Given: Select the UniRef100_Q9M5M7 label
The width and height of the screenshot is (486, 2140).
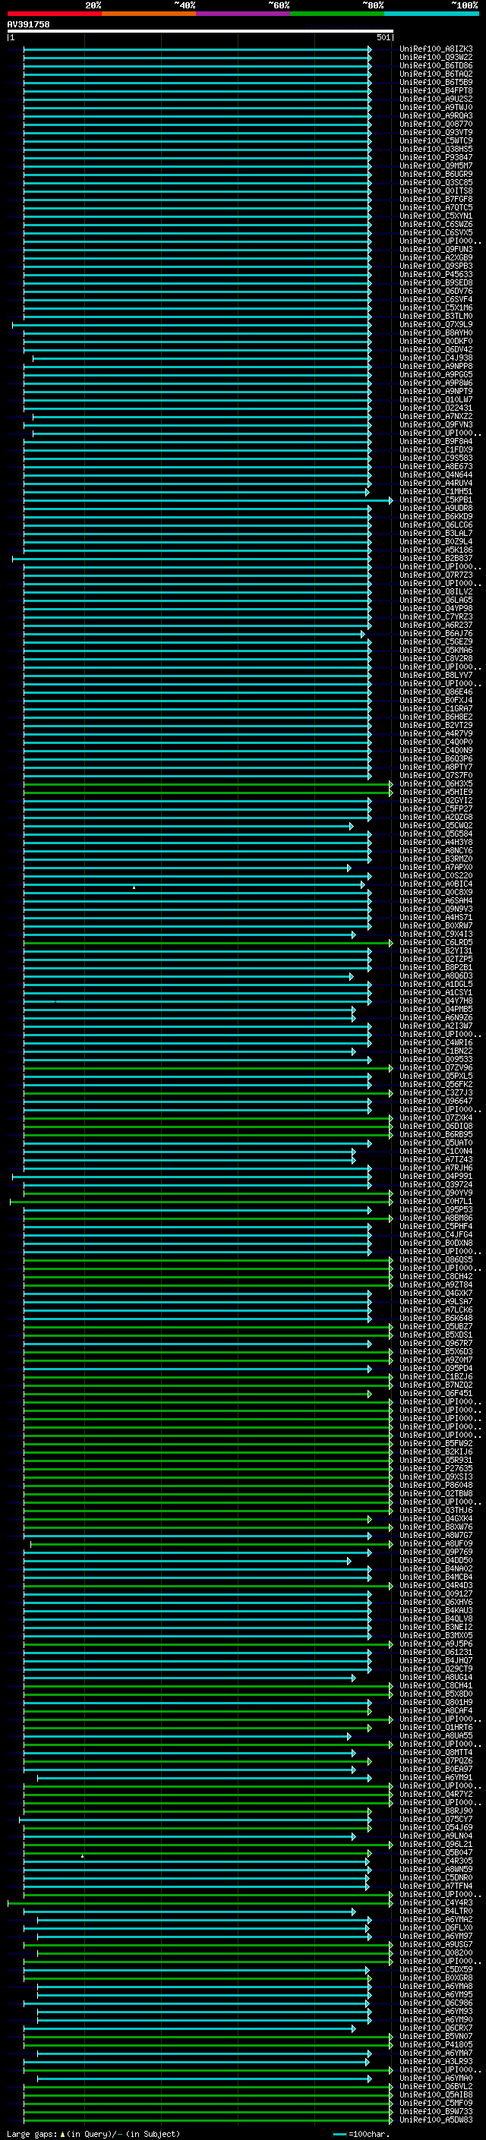Looking at the screenshot, I should (436, 166).
